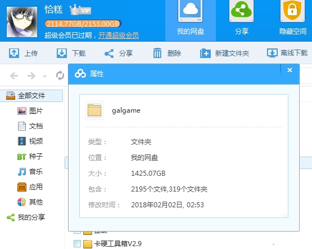
Task: Click the 离线下载 icon
Action: [x=272, y=53]
